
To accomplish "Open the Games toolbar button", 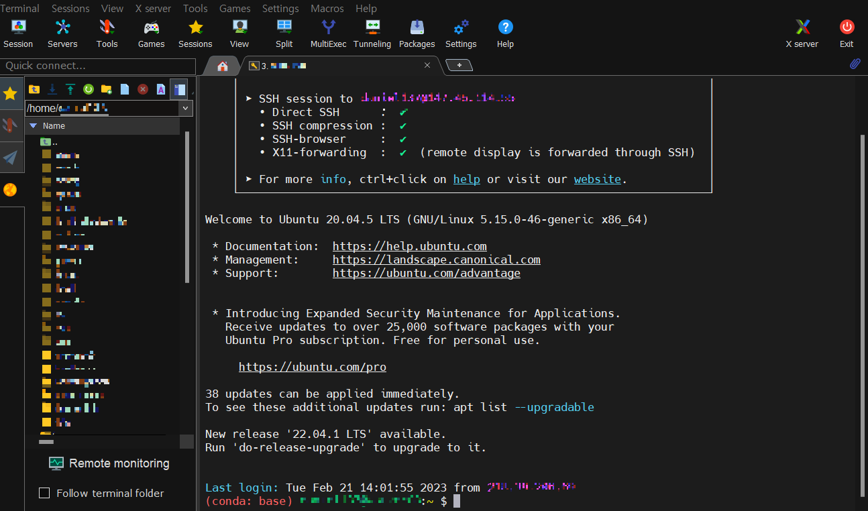I will (x=152, y=34).
